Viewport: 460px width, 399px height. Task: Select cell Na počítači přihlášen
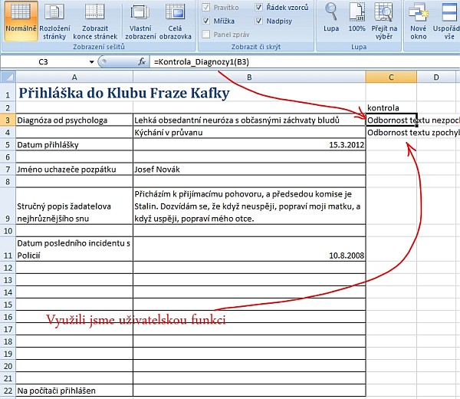(x=74, y=391)
